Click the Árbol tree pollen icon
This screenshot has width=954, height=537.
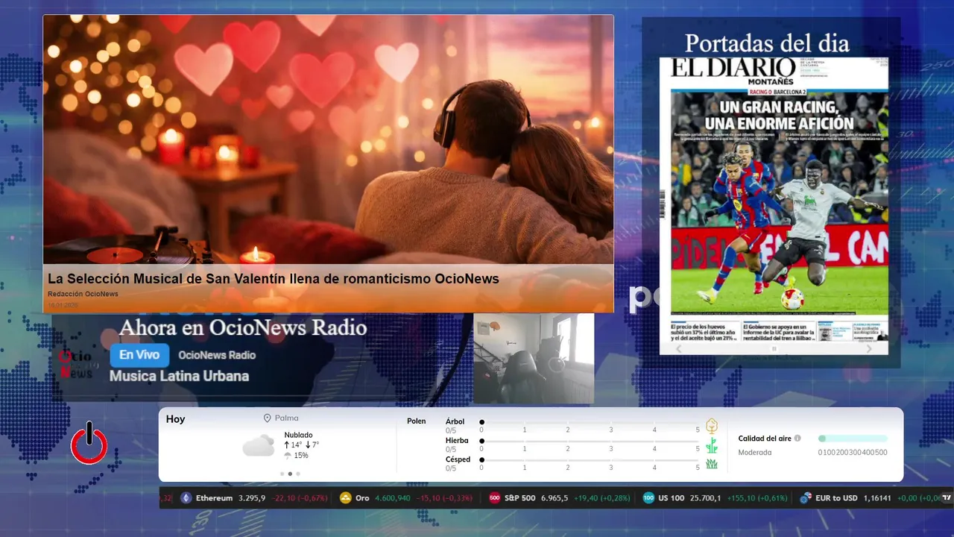(x=712, y=426)
